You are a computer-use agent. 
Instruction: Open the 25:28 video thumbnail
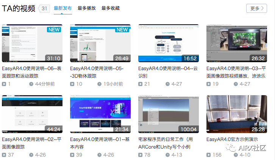click(237, 114)
